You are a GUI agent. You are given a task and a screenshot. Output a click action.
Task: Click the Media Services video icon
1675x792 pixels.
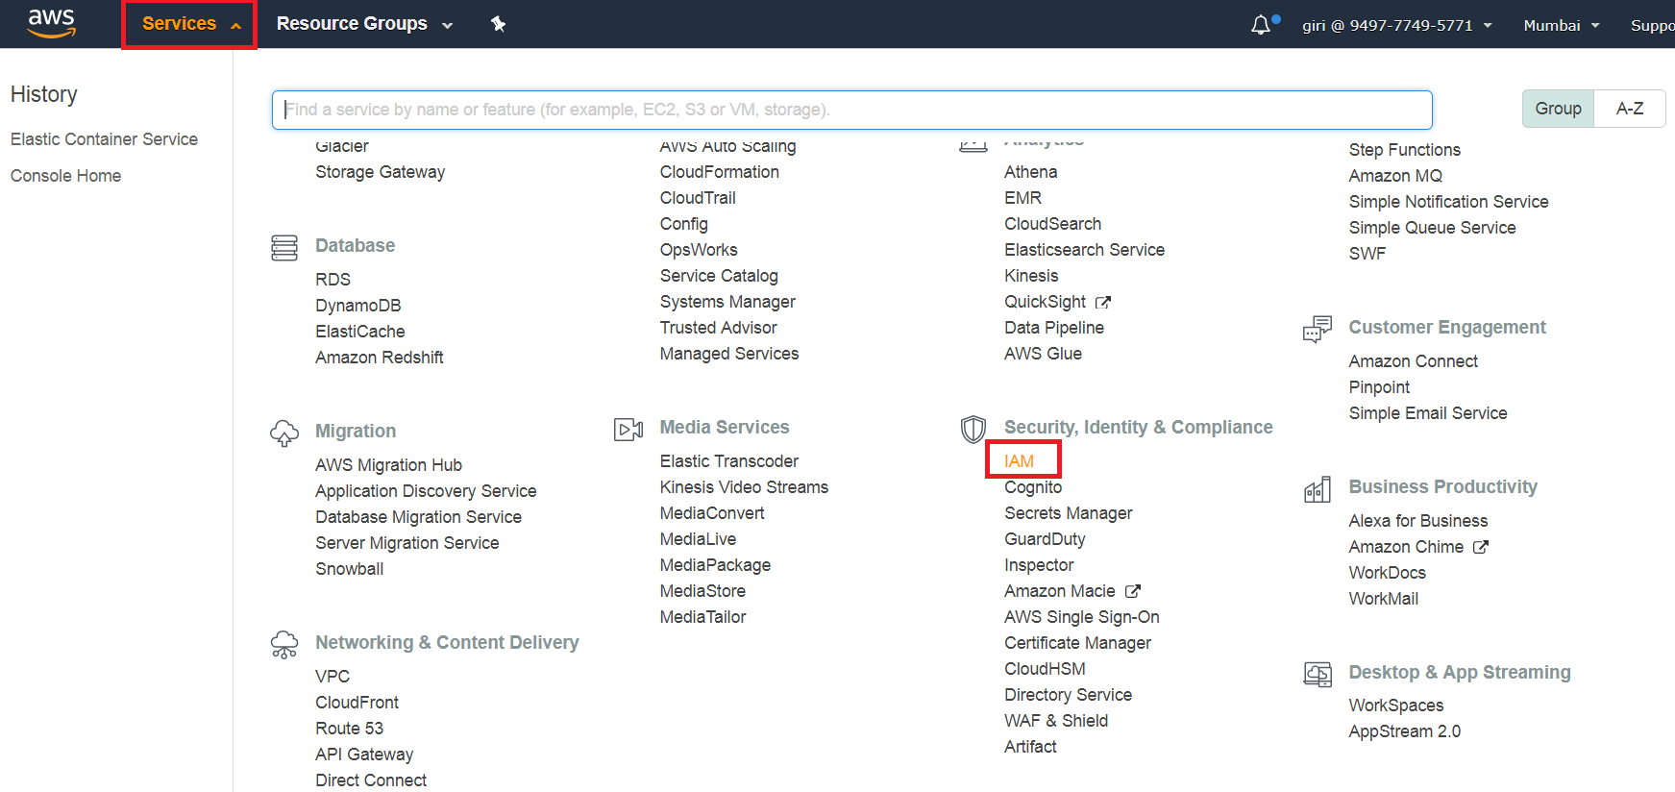click(x=628, y=429)
